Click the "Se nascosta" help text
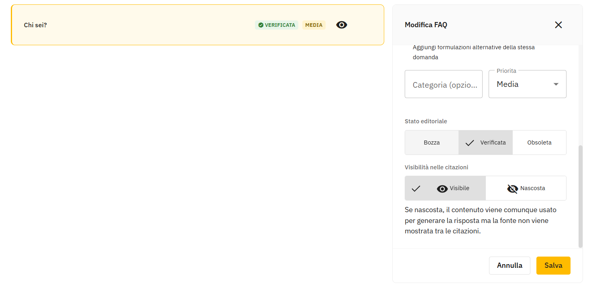Screen dimensions: 591x287 (481, 221)
